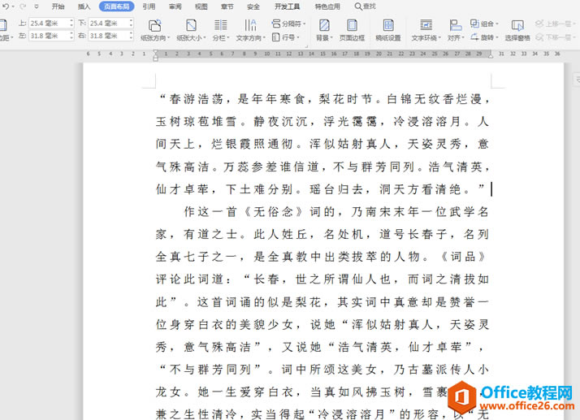Viewport: 580px width, 420px height.
Task: Select the 页面布局 tab
Action: [116, 6]
